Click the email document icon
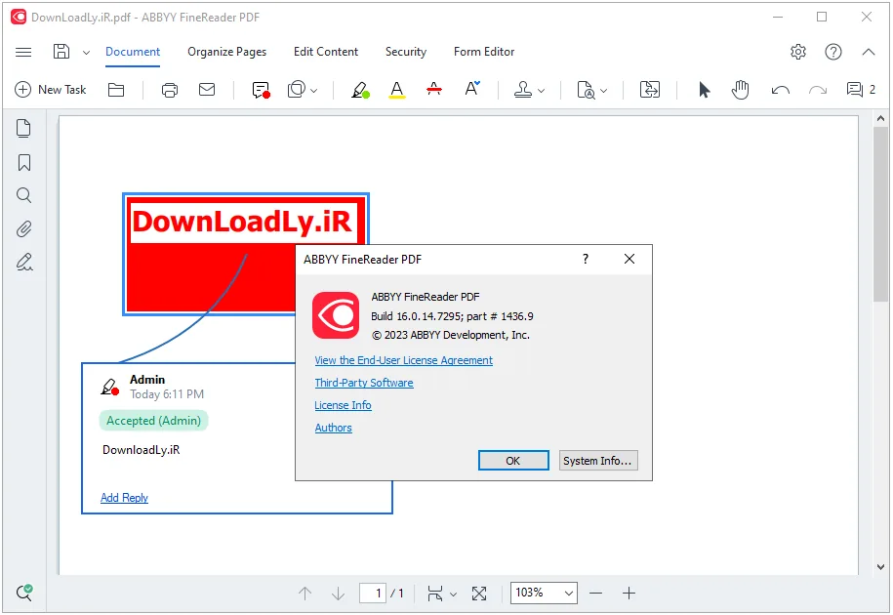The height and width of the screenshot is (615, 893). click(207, 90)
